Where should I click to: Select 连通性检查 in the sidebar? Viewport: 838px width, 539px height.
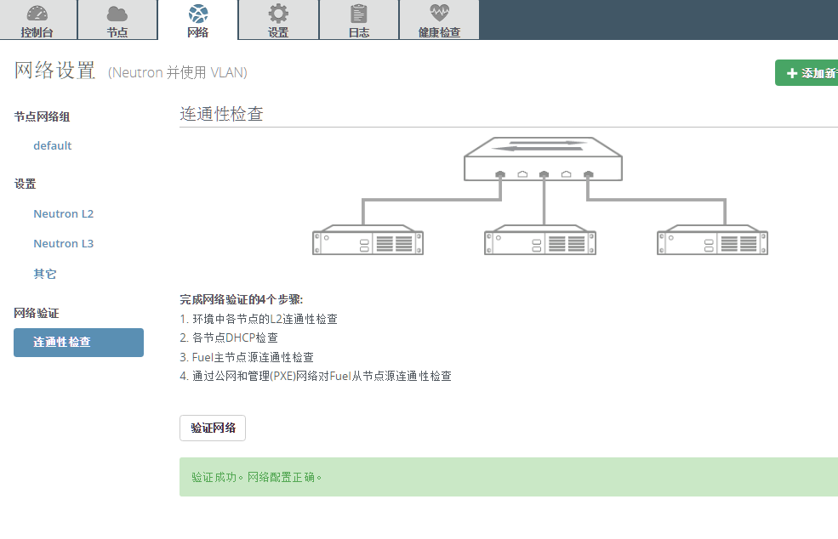pos(78,343)
